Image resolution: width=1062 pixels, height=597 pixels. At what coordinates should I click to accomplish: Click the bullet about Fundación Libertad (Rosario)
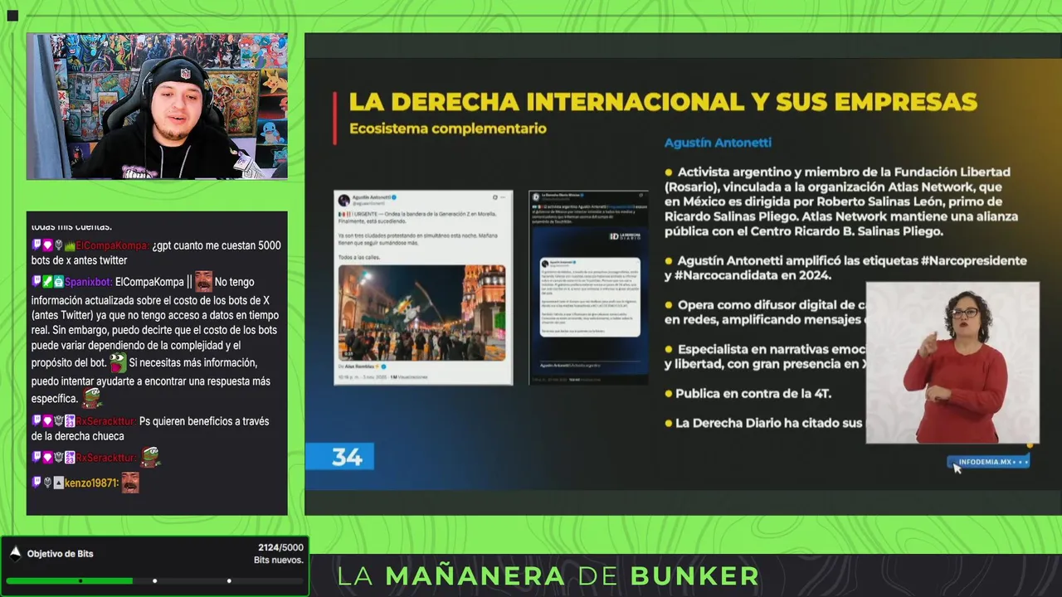click(x=841, y=201)
